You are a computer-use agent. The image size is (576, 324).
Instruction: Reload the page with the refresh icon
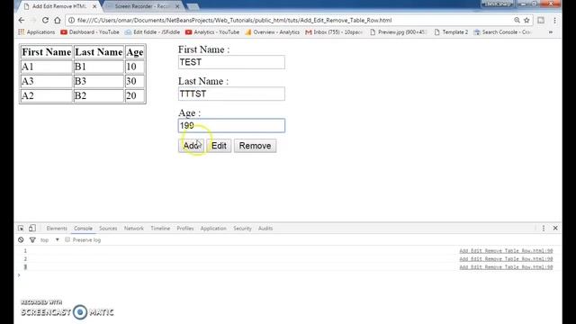coord(45,20)
